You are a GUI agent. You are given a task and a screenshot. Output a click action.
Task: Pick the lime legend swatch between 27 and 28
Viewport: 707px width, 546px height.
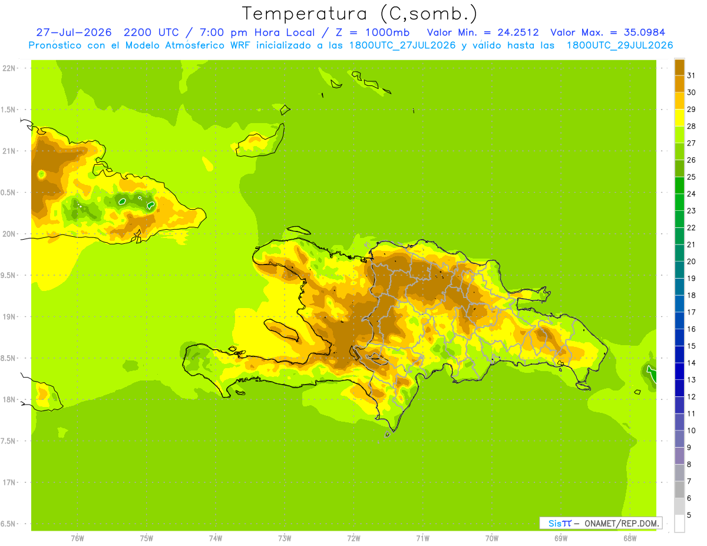679,134
